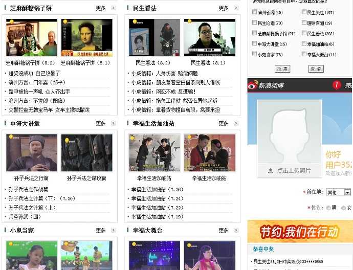Viewport: 353px width, 270px height.
Task: Select 男 gender radio button
Action: (x=328, y=208)
